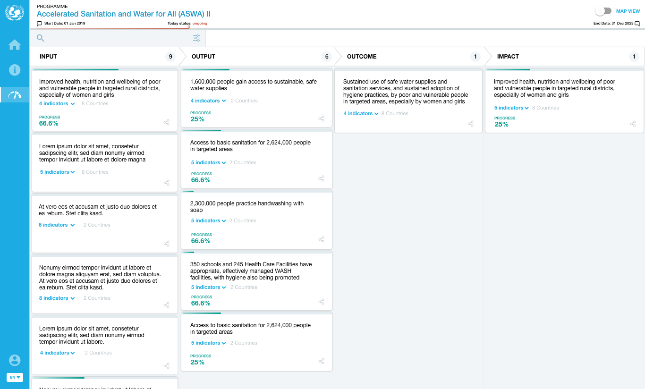Click progress bar atop the Impact card
This screenshot has height=389, width=645.
pyautogui.click(x=565, y=70)
